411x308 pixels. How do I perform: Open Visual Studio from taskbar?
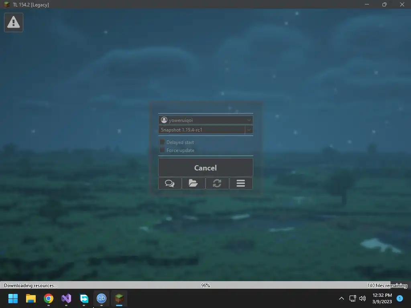[x=66, y=298]
